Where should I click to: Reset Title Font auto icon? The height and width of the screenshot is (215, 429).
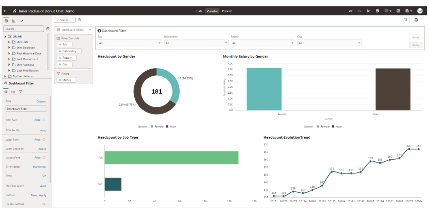click(44, 120)
